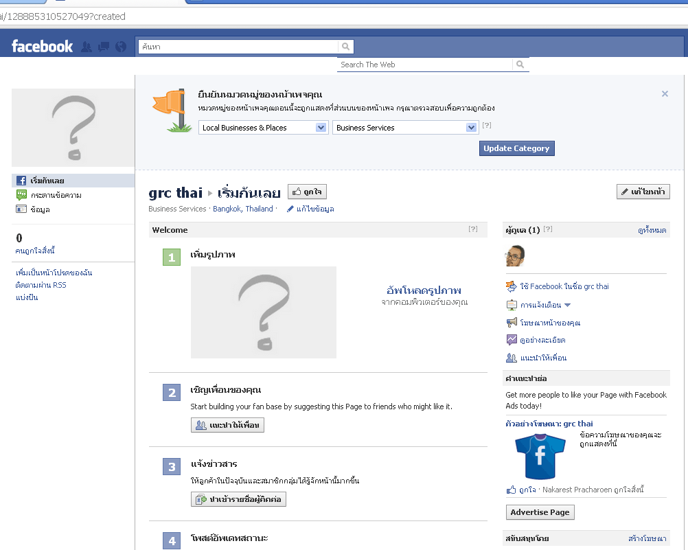Expand the การแจ้งเตือน notifications dropdown
Screen dimensions: 688x550
coord(545,305)
